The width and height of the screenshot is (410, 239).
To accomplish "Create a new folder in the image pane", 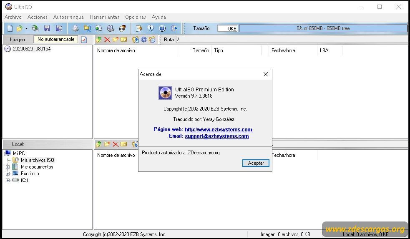I will (115, 40).
